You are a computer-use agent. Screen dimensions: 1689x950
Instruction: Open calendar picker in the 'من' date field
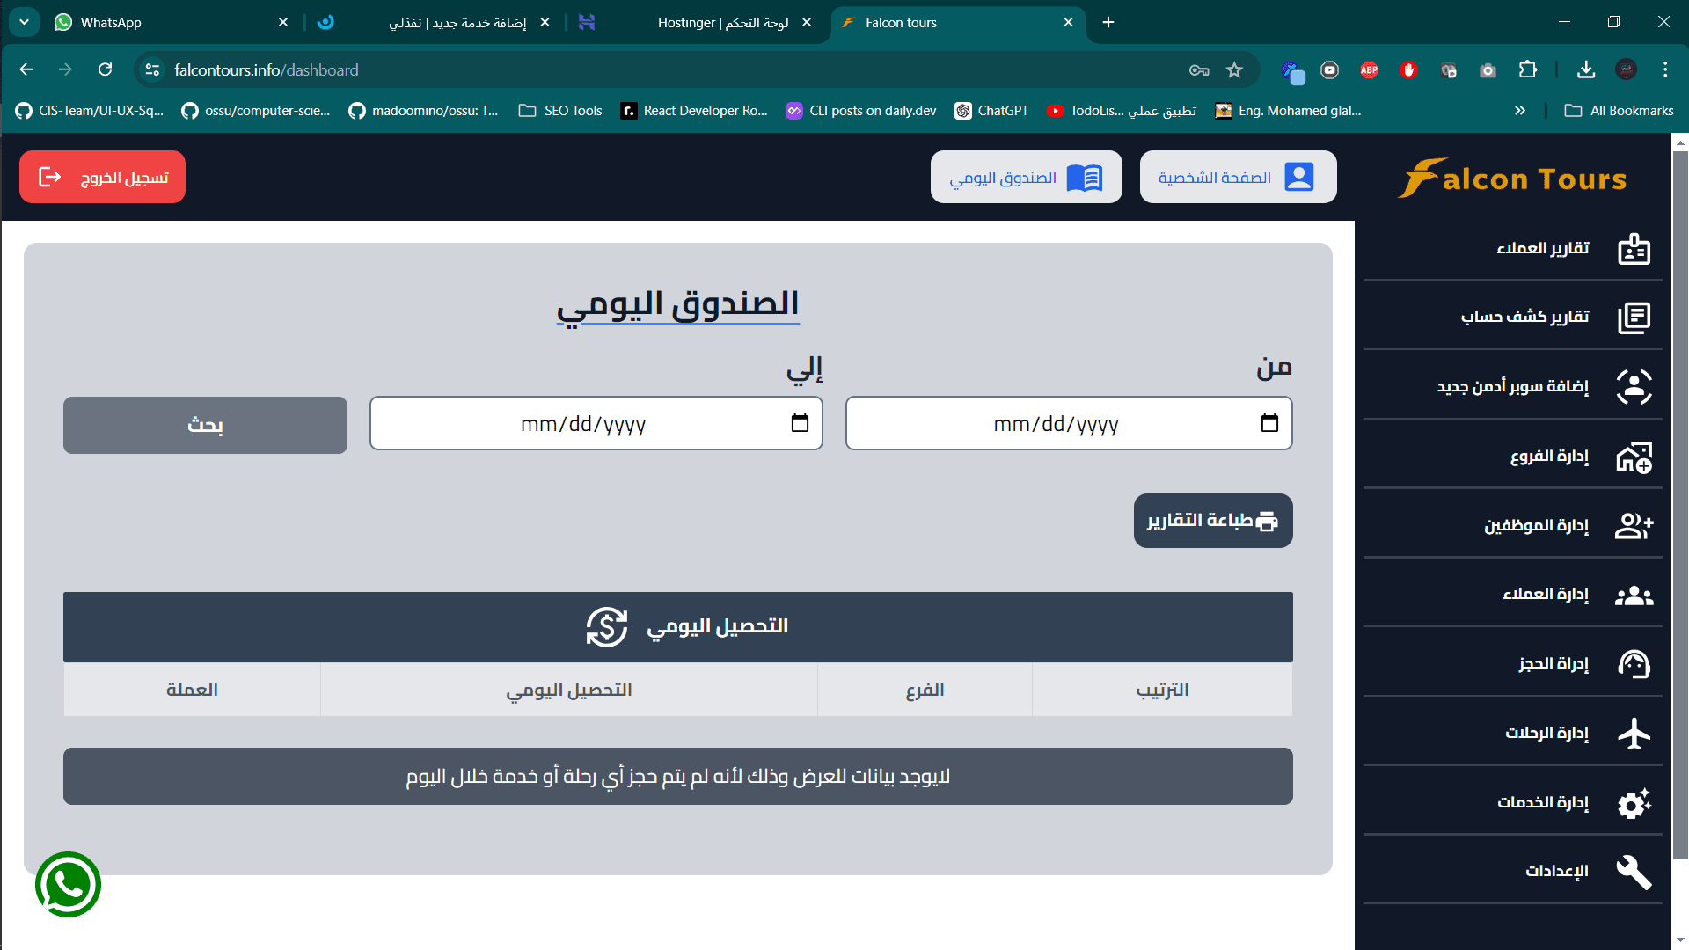click(1269, 423)
